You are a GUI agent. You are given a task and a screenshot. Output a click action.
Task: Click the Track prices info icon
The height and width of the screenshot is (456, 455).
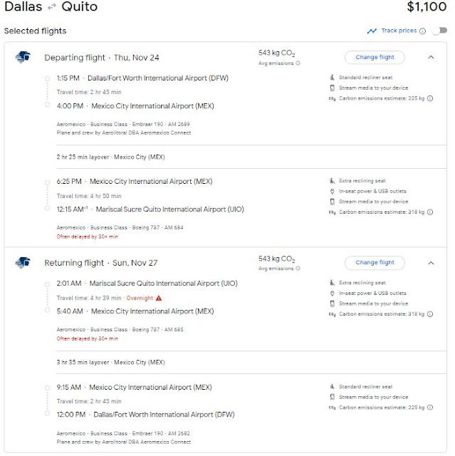(423, 31)
